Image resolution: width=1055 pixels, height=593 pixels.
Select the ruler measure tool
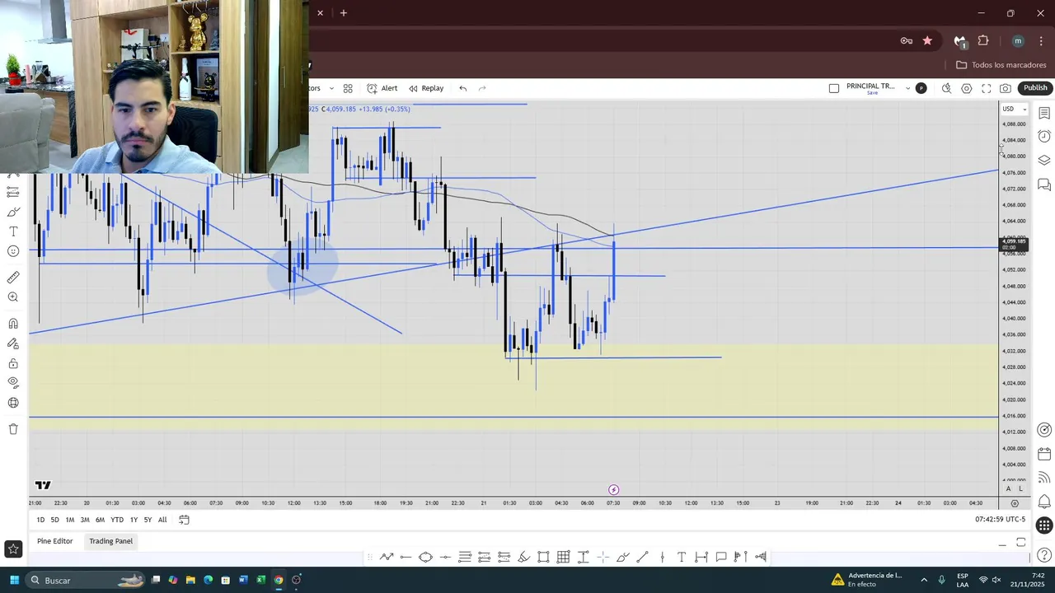[13, 278]
